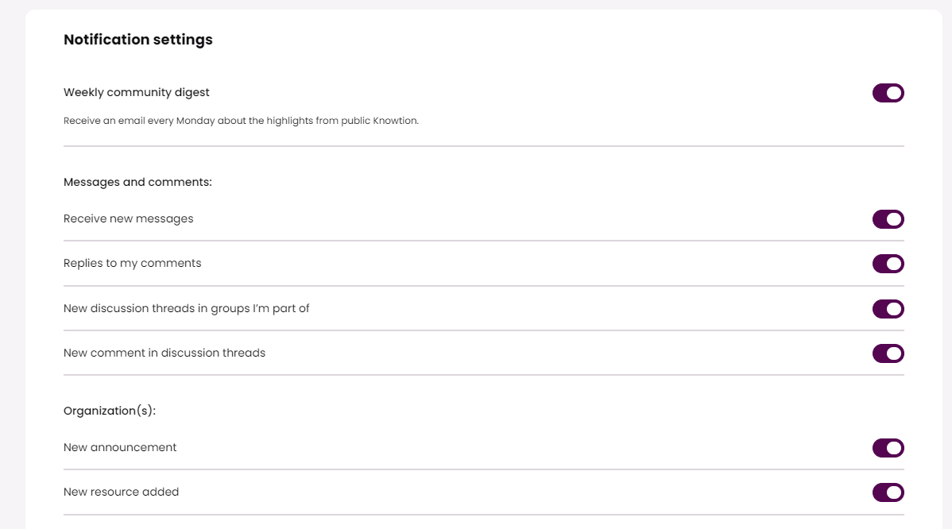The height and width of the screenshot is (529, 952).
Task: Disable the Receive new messages toggle
Action: point(888,219)
